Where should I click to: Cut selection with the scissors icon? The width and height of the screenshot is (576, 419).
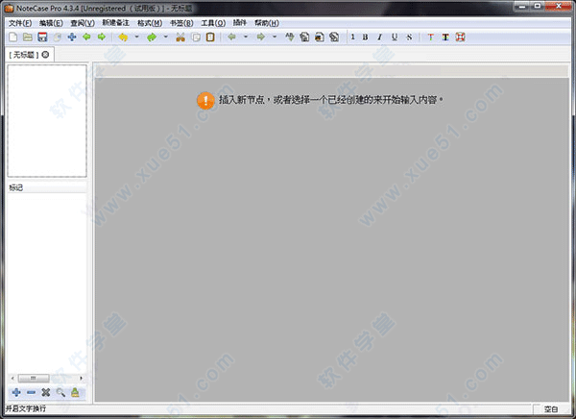click(x=180, y=37)
